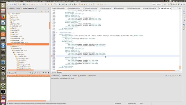The image size is (186, 105).
Task: Click the server Profile mode icon
Action: [35, 73]
